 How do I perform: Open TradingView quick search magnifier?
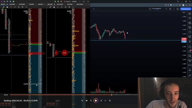point(166,9)
